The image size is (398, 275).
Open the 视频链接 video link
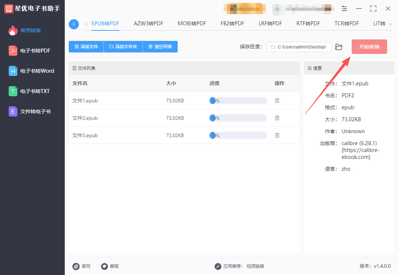(x=255, y=266)
